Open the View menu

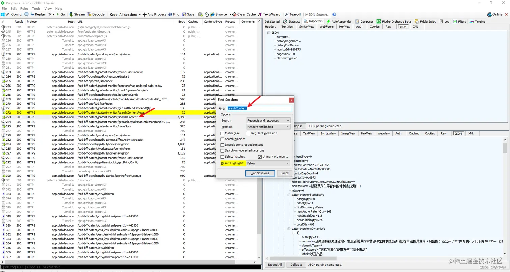(48, 8)
